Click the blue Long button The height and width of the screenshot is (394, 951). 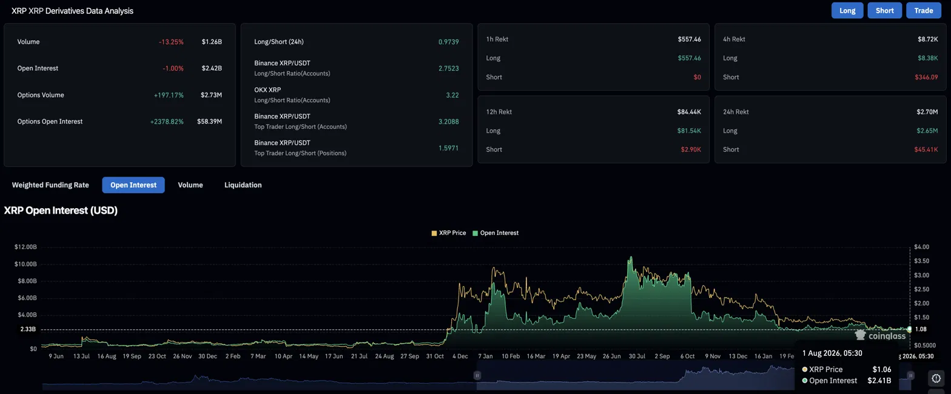click(x=847, y=10)
